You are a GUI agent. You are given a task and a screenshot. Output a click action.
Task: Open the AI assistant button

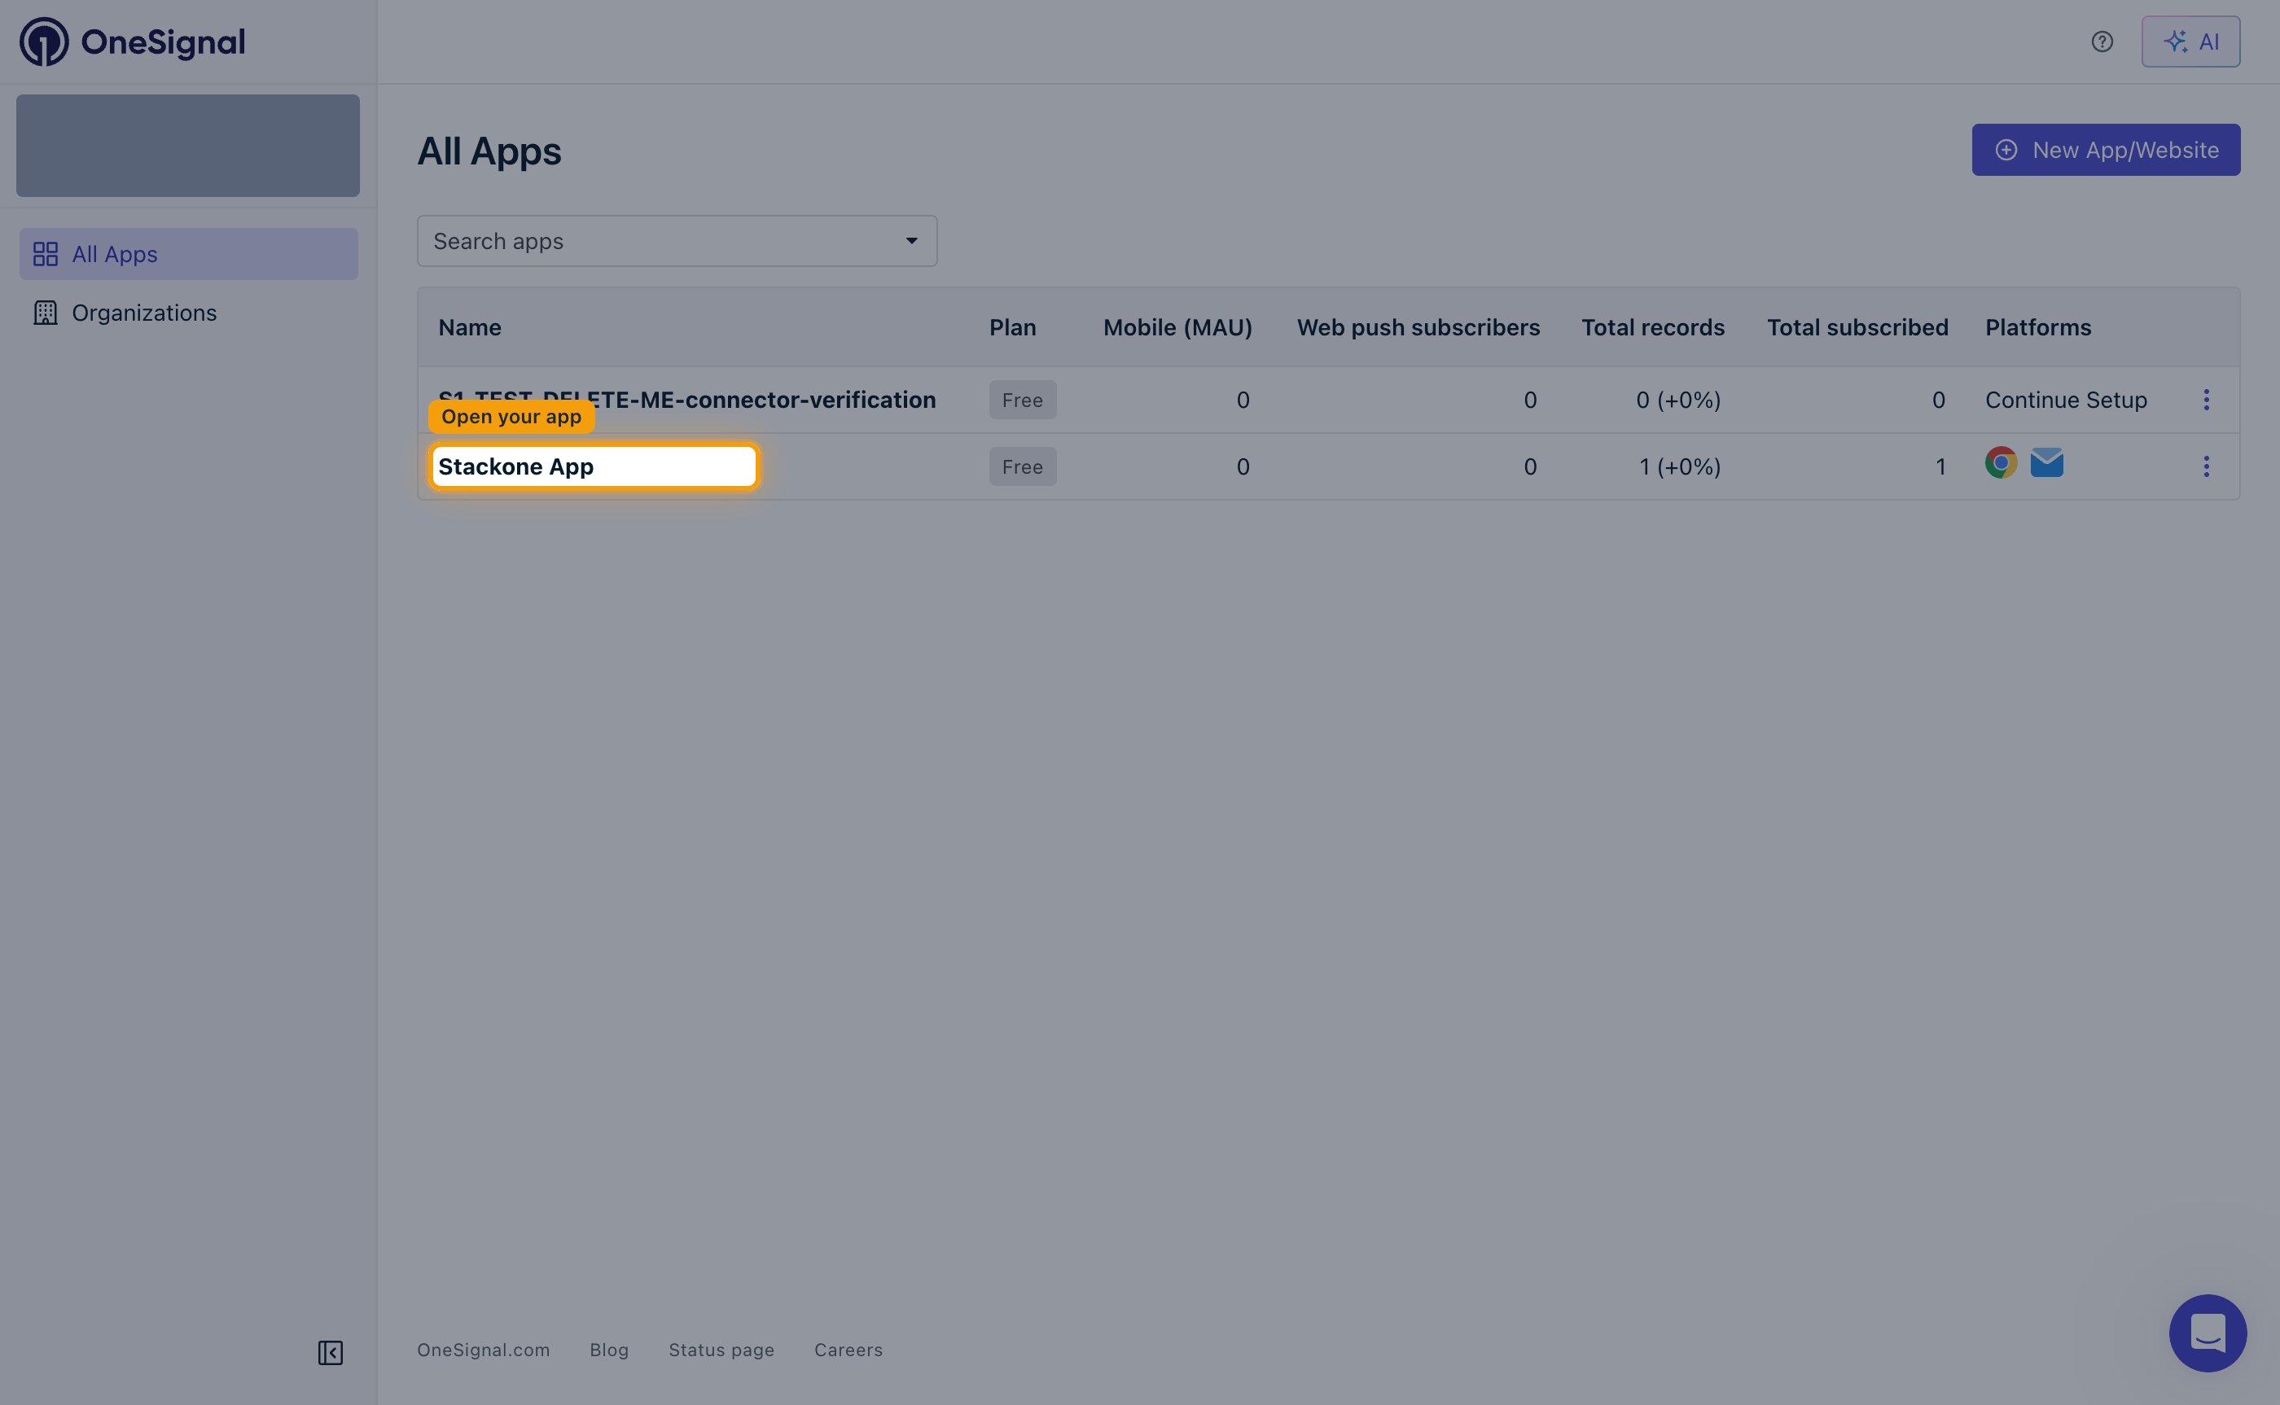pyautogui.click(x=2190, y=42)
